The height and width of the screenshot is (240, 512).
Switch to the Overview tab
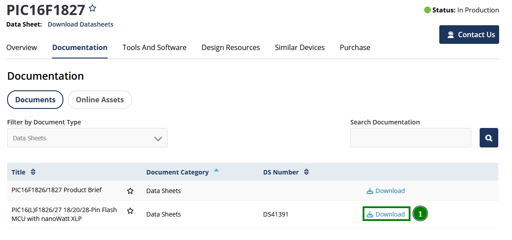tap(22, 48)
